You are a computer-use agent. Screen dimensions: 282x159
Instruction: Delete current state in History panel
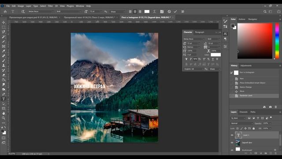(276, 107)
